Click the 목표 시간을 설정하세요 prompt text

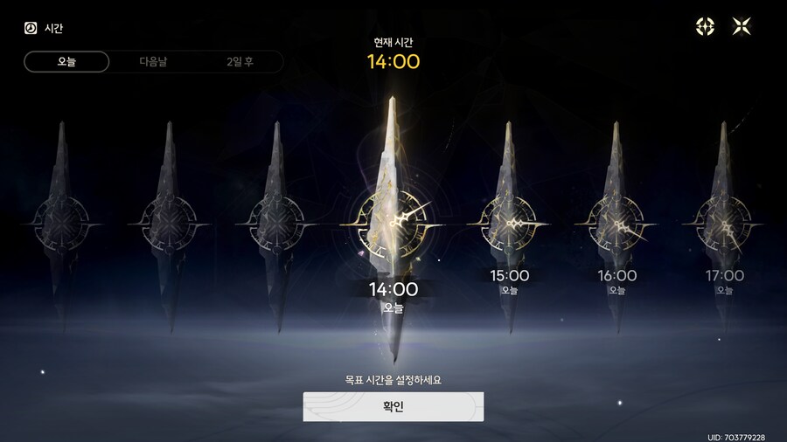pos(393,380)
